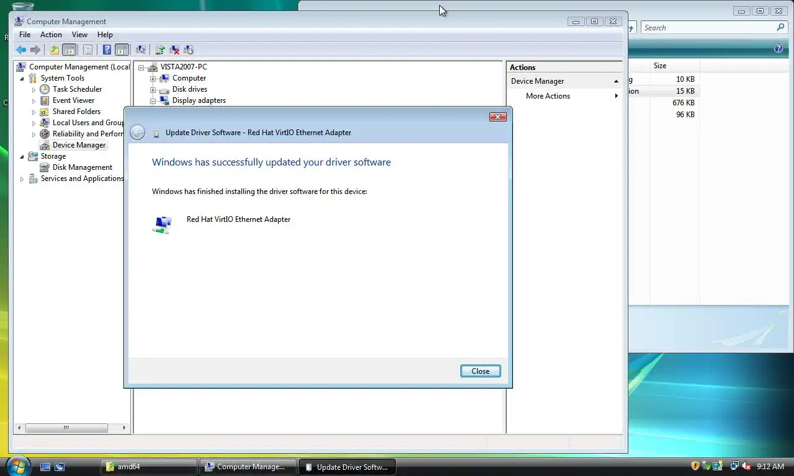Screen dimensions: 794x476
Task: Open the View menu
Action: point(79,35)
